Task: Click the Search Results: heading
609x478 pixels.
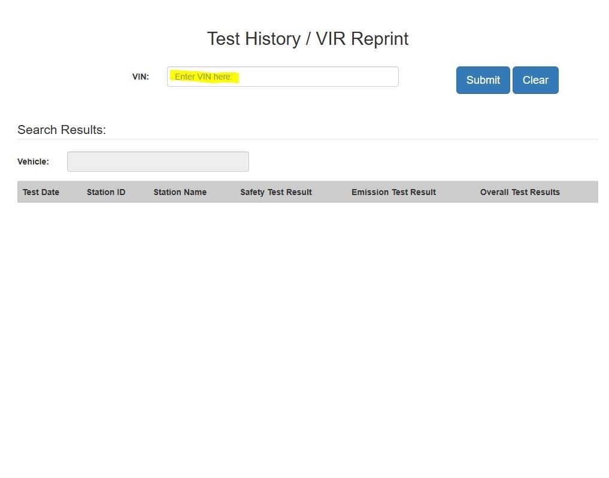Action: 62,130
